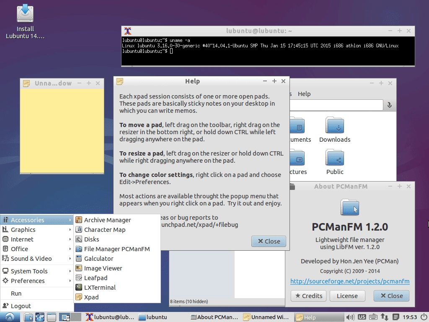Image resolution: width=429 pixels, height=322 pixels.
Task: Expand the Office menu category
Action: pyautogui.click(x=37, y=249)
